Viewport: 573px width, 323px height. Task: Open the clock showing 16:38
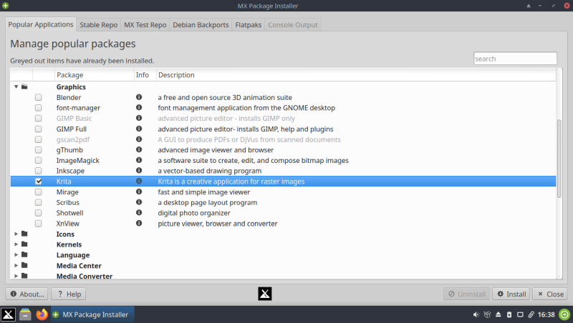546,314
